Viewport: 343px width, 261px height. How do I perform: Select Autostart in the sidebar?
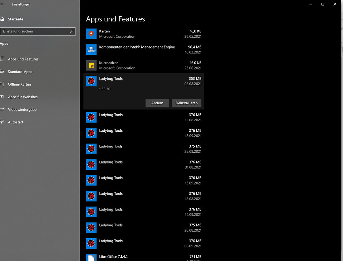click(x=16, y=122)
